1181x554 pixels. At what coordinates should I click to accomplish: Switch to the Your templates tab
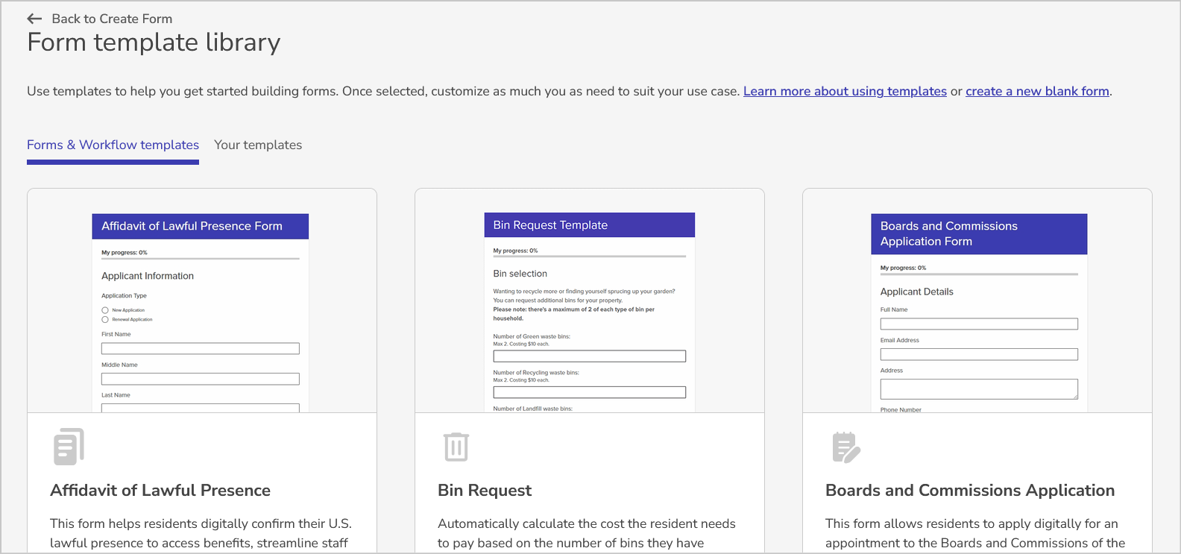click(x=258, y=145)
